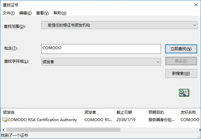This screenshot has width=201, height=139.
Task: Expand the 查找范围 dropdown
Action: coord(119,25)
